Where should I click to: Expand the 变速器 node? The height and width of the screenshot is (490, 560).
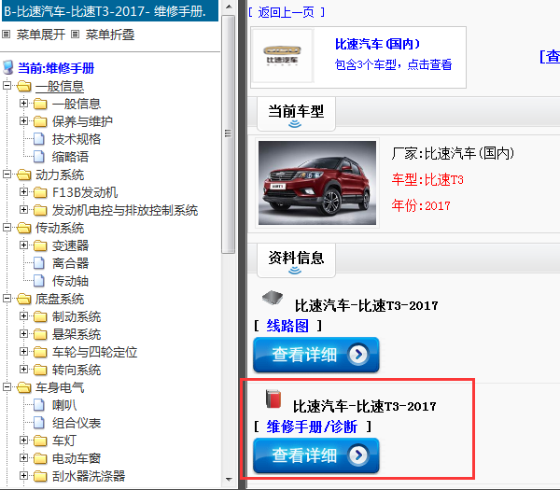tap(23, 245)
